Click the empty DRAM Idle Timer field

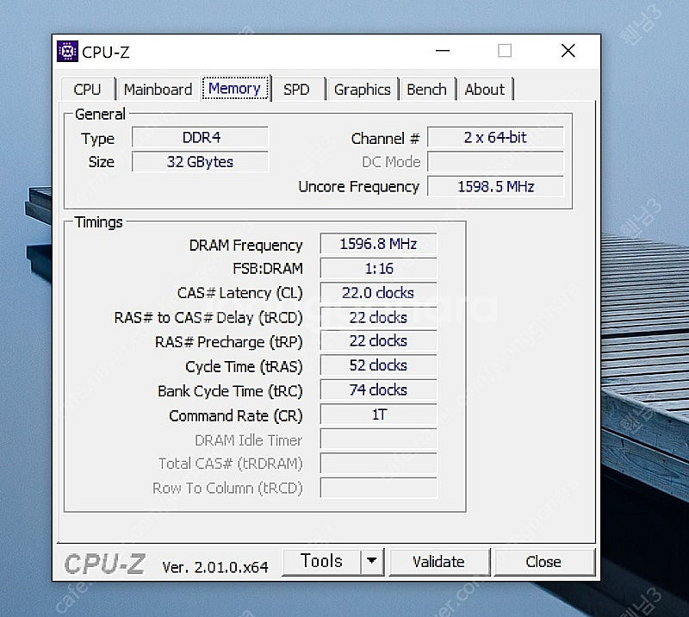pyautogui.click(x=378, y=439)
